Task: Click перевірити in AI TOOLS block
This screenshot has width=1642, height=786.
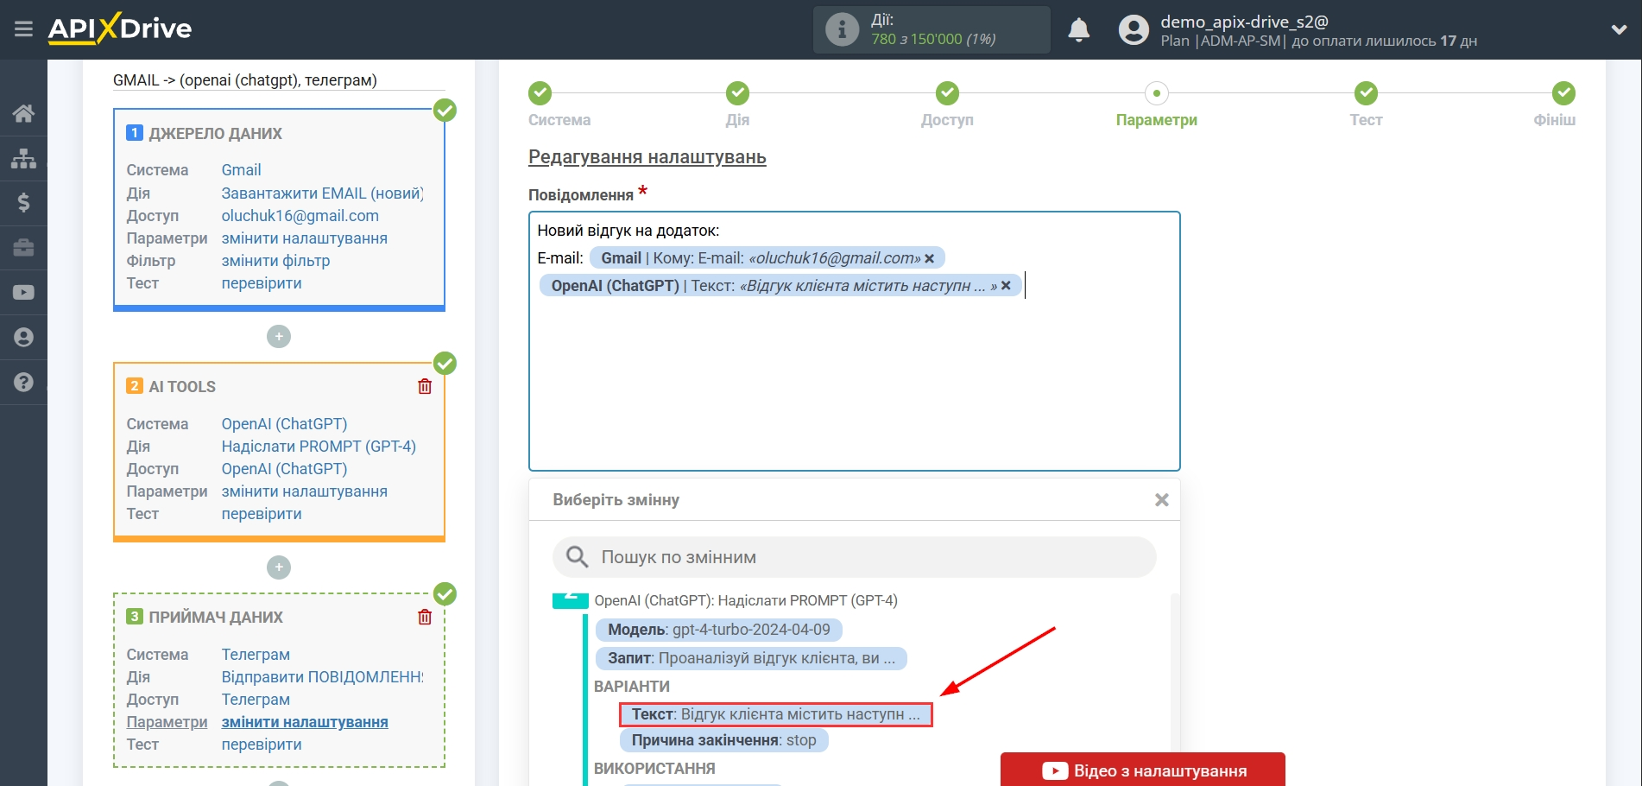Action: (262, 514)
